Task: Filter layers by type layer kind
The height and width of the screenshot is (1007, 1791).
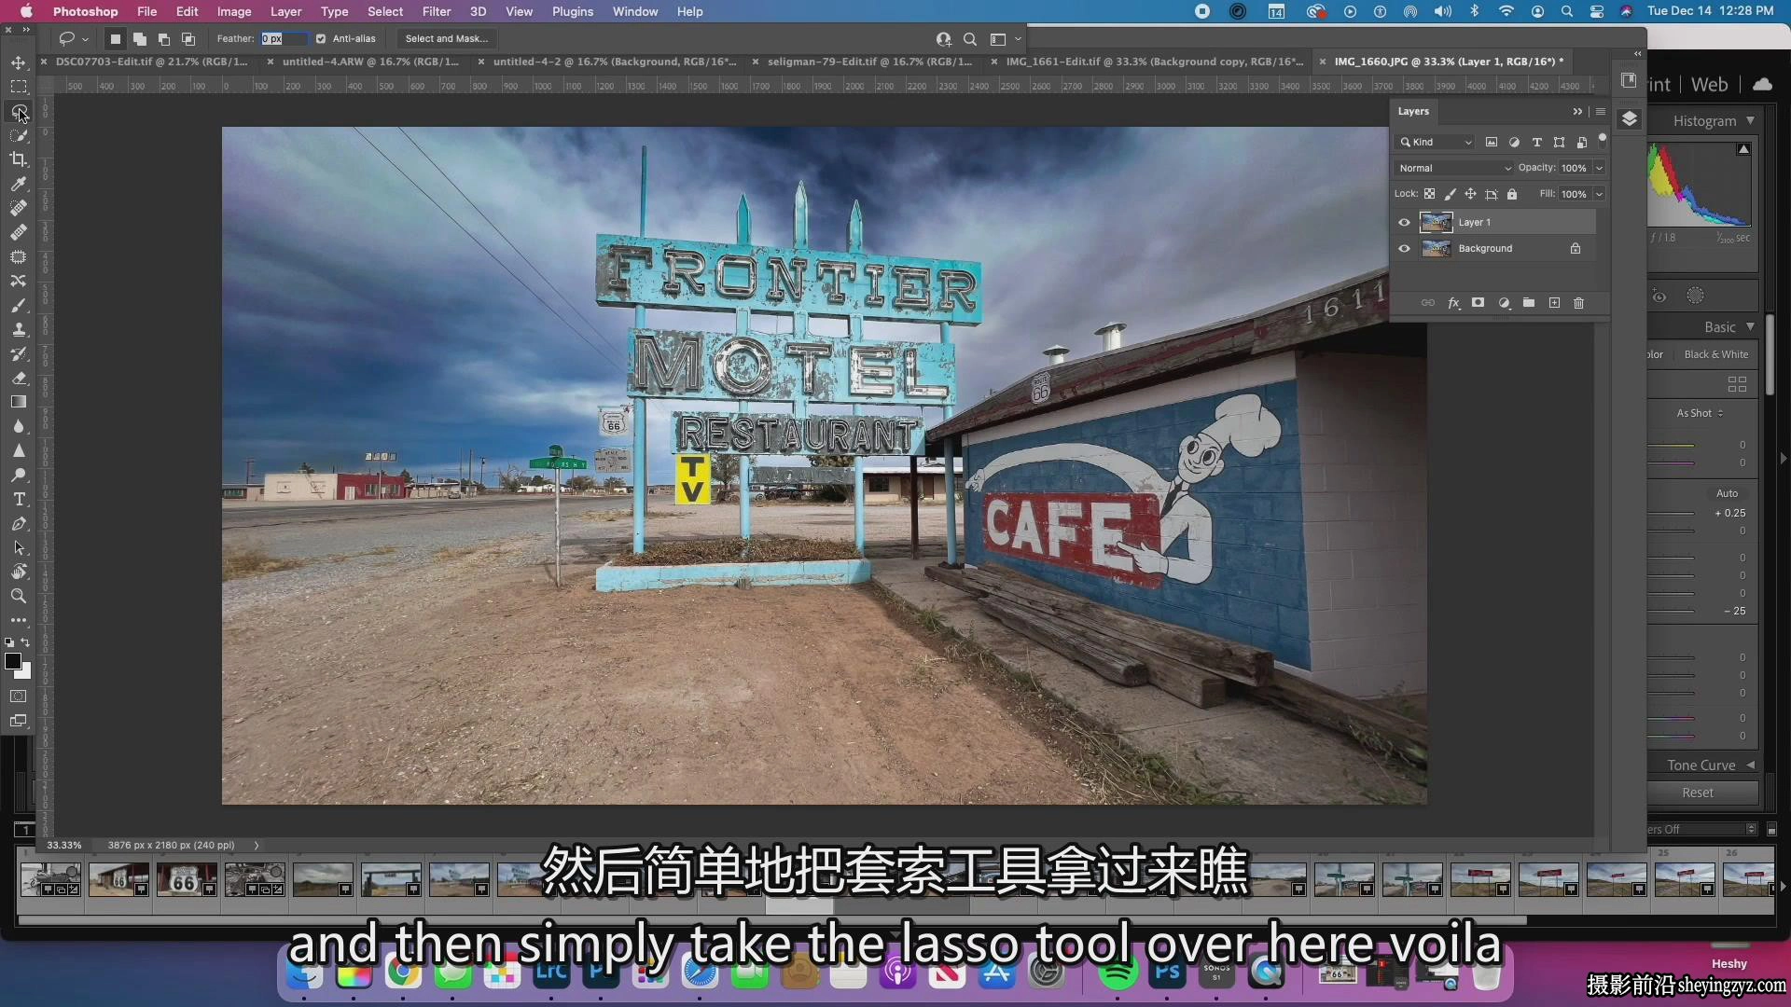Action: coord(1537,143)
